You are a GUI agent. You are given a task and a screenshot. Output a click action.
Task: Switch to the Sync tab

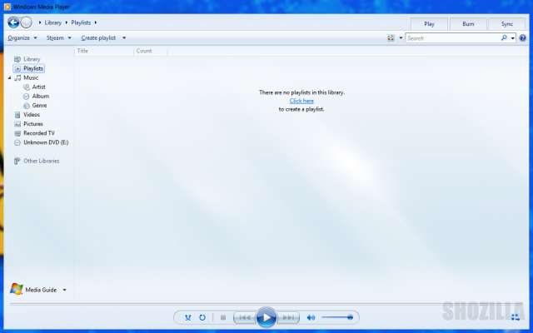click(507, 24)
